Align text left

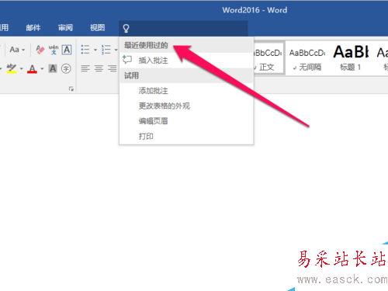coord(85,68)
